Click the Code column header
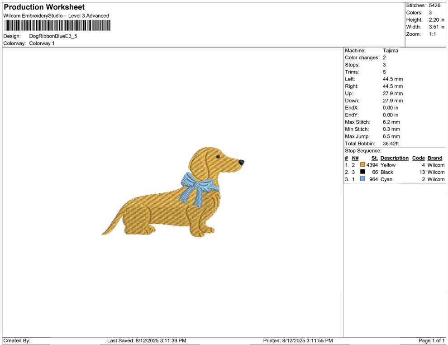This screenshot has height=345, width=448. (418, 158)
